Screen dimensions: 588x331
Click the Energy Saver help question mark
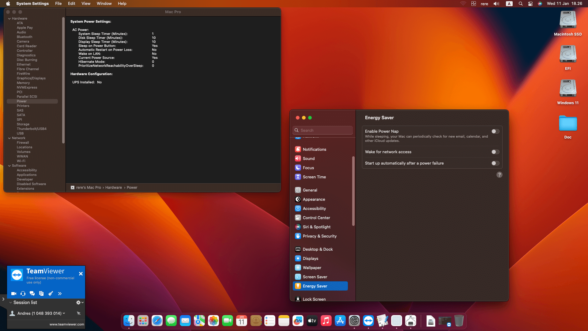point(499,175)
